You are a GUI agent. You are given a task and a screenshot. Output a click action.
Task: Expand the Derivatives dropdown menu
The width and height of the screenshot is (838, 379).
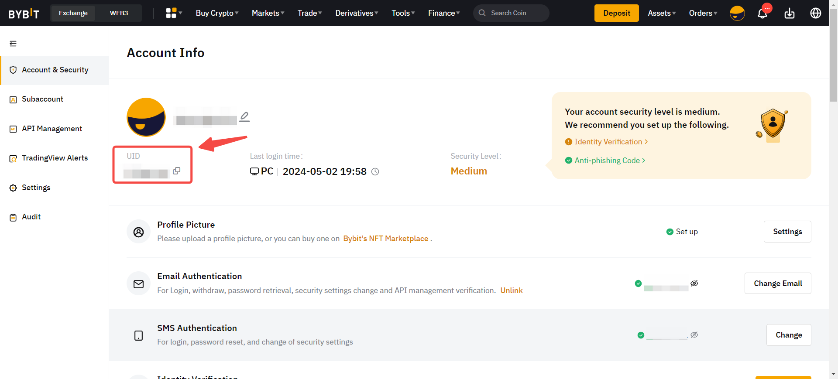[x=357, y=13]
